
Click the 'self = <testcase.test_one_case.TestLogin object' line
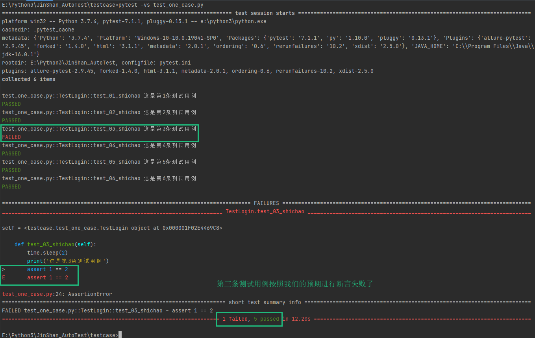[x=112, y=228]
